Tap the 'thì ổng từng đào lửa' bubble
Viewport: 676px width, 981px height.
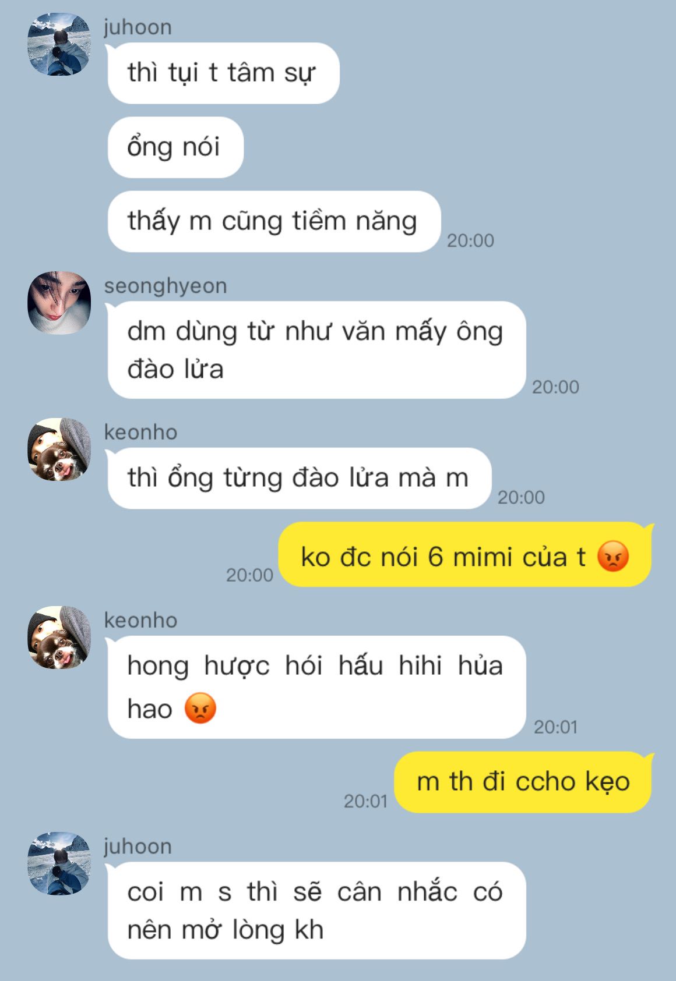299,478
